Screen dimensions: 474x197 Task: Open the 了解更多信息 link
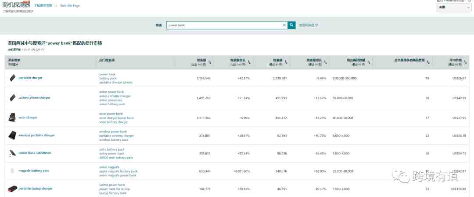pyautogui.click(x=43, y=5)
